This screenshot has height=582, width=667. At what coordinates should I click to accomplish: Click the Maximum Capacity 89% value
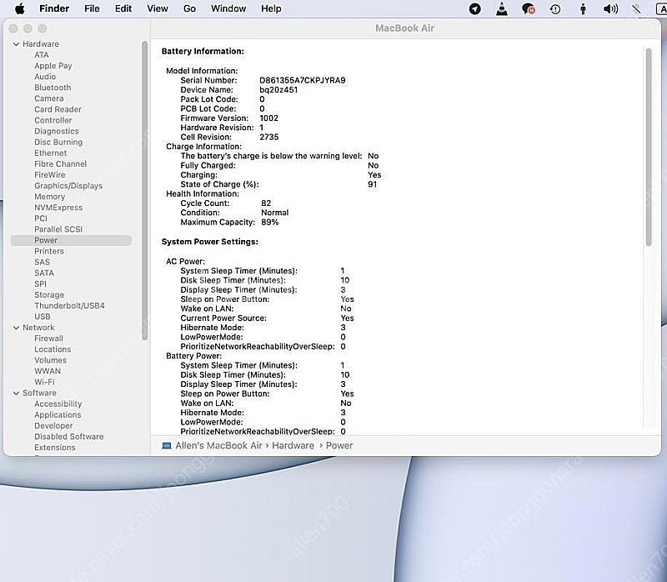pyautogui.click(x=269, y=222)
